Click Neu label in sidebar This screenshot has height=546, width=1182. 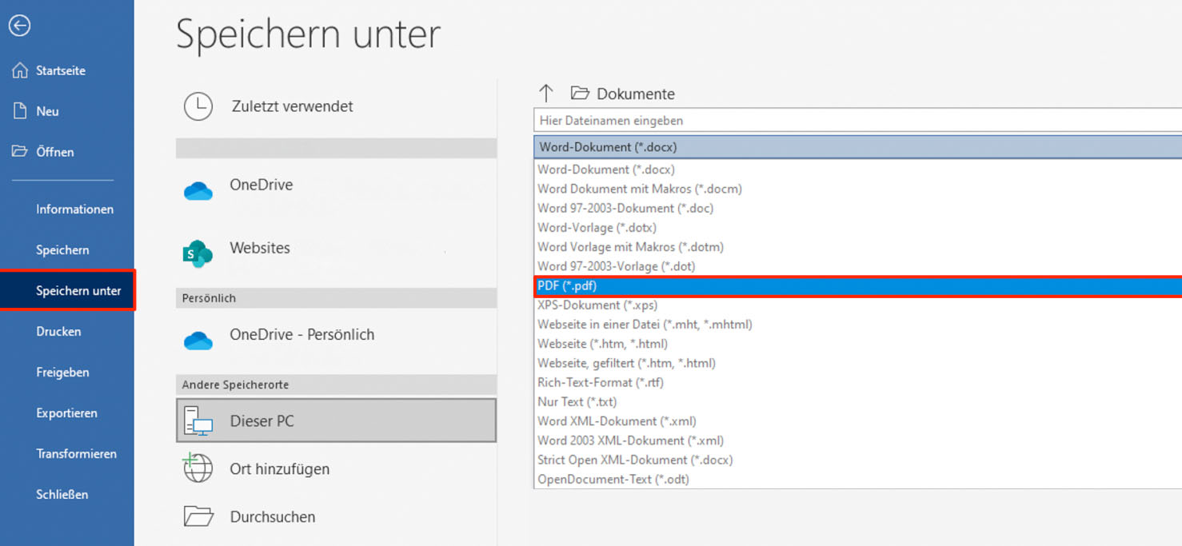click(x=47, y=111)
